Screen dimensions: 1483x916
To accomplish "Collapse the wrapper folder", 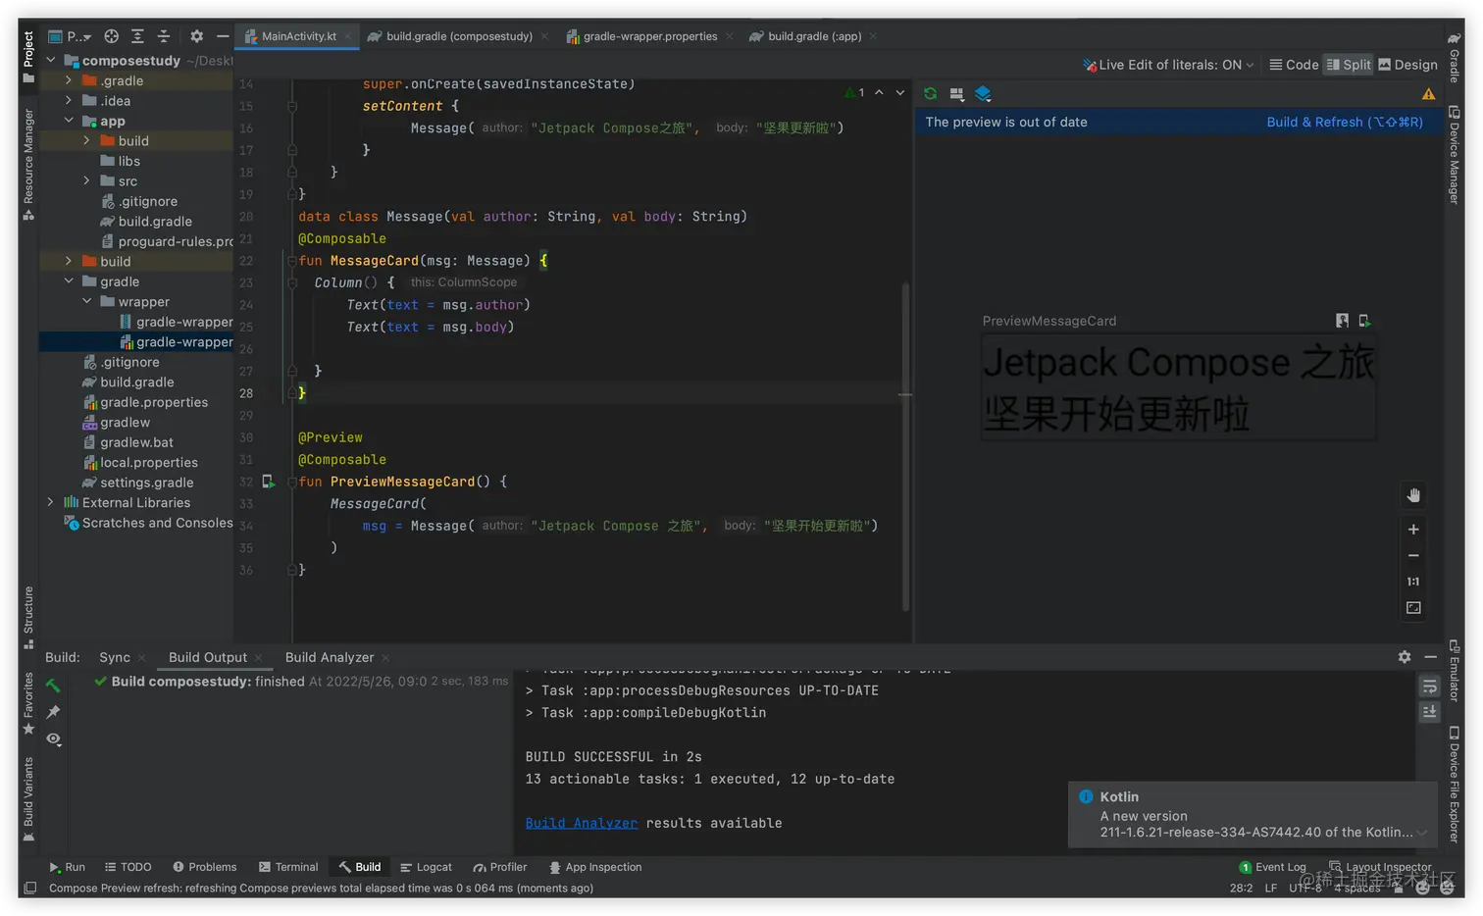I will pos(86,301).
